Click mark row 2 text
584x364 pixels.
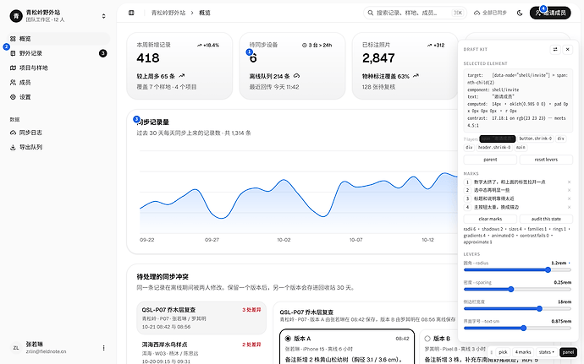click(492, 190)
